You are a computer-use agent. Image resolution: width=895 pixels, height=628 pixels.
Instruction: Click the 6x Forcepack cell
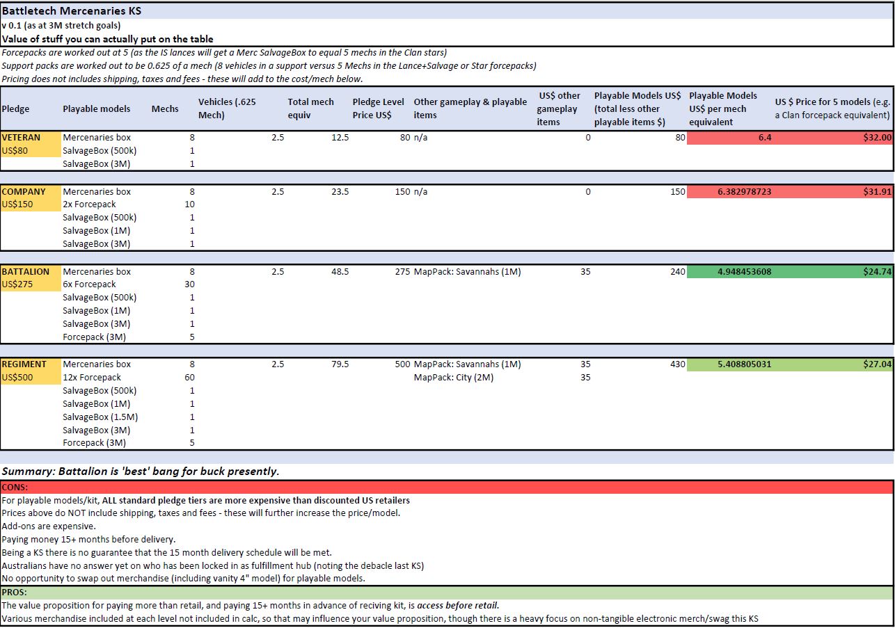pos(89,284)
